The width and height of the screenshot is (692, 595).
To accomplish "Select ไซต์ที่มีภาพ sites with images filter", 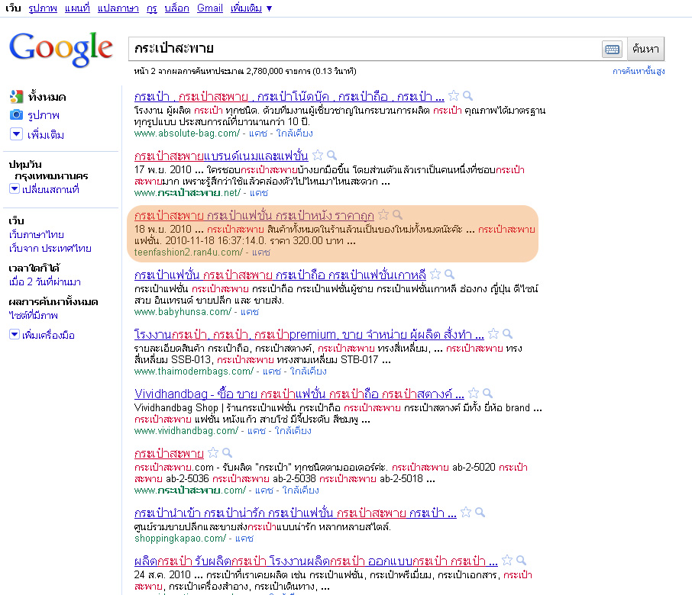I will (x=34, y=315).
